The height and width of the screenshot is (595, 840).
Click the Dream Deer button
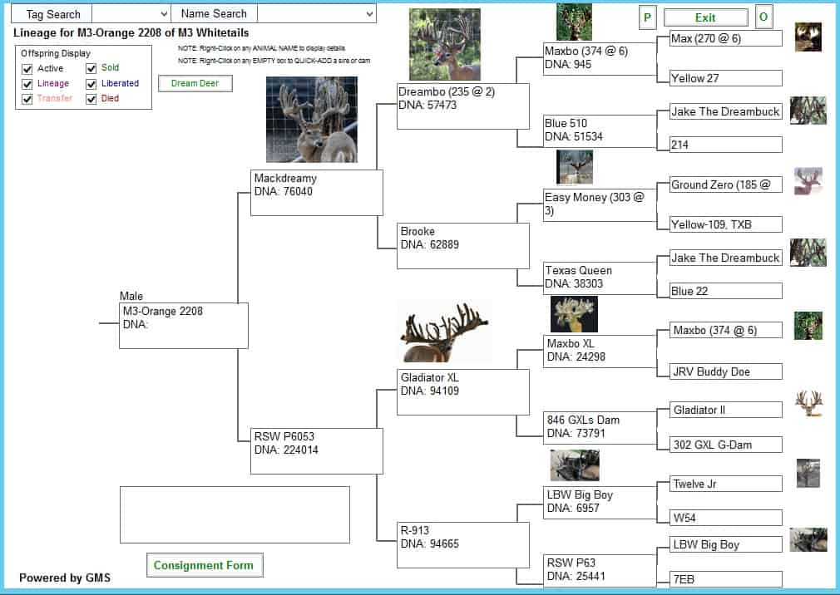[x=195, y=83]
